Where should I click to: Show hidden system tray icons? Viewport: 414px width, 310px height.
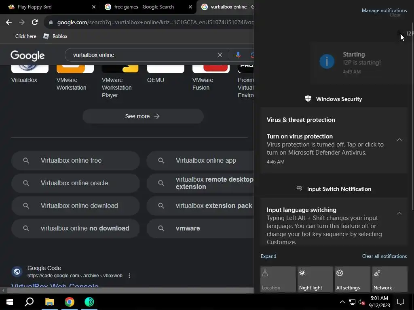click(342, 302)
